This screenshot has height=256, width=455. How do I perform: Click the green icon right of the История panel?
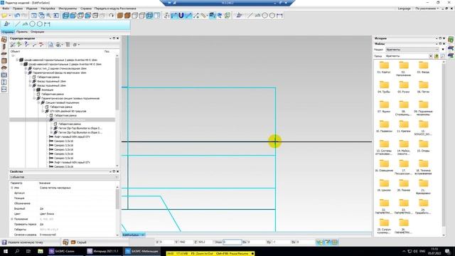pyautogui.click(x=451, y=40)
